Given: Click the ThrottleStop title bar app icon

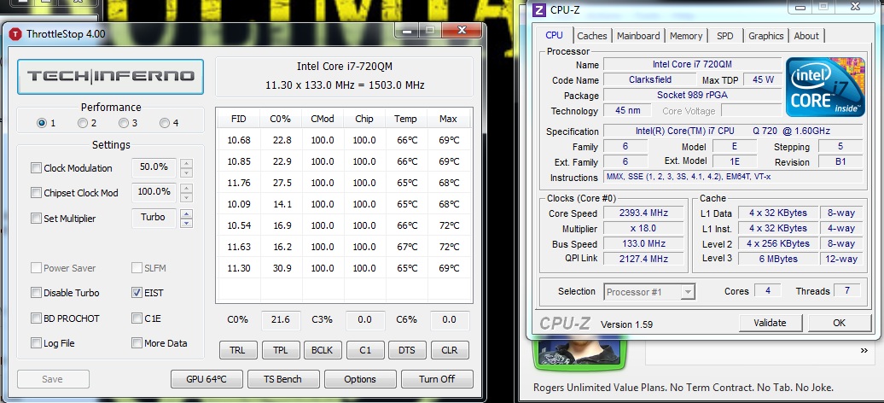Looking at the screenshot, I should pyautogui.click(x=15, y=34).
